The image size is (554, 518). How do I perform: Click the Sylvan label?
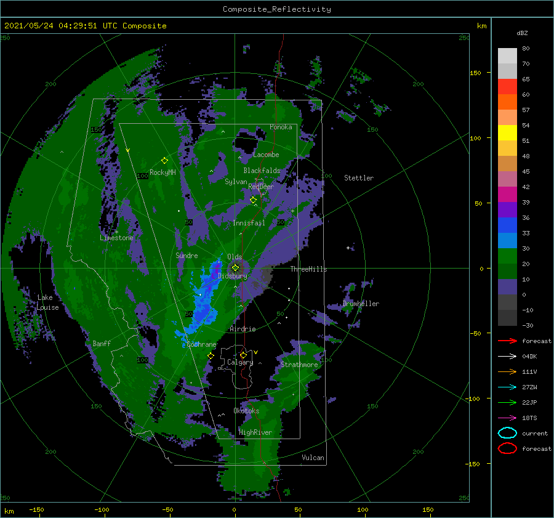[x=236, y=182]
